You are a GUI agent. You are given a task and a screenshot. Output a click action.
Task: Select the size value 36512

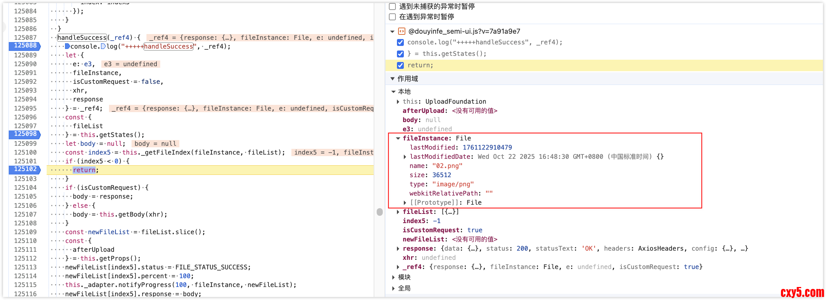pyautogui.click(x=442, y=175)
